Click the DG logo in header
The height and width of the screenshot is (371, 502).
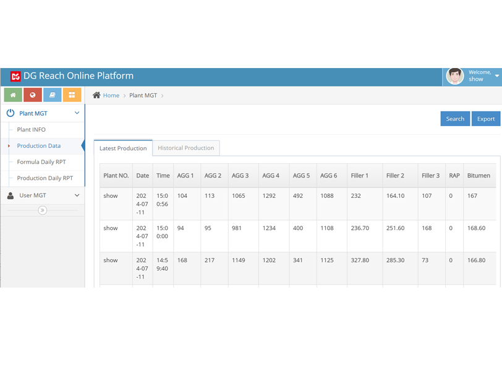(x=15, y=77)
